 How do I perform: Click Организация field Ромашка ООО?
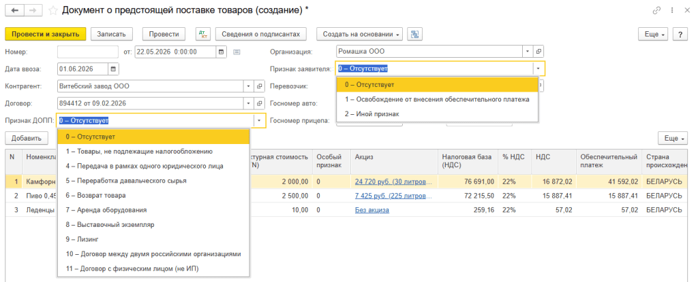pyautogui.click(x=429, y=52)
